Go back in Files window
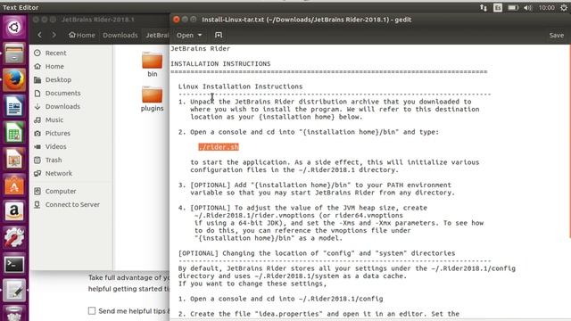Screen dimensions: 571x321 pos(39,35)
